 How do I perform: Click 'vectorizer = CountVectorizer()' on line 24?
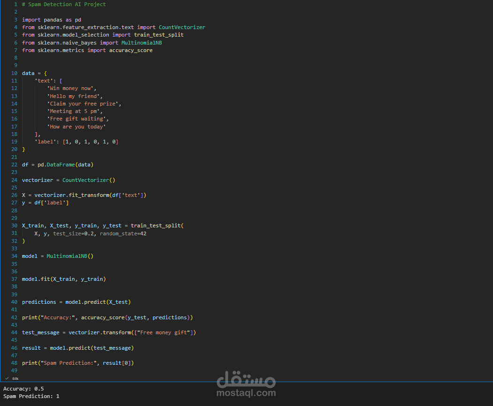[68, 180]
